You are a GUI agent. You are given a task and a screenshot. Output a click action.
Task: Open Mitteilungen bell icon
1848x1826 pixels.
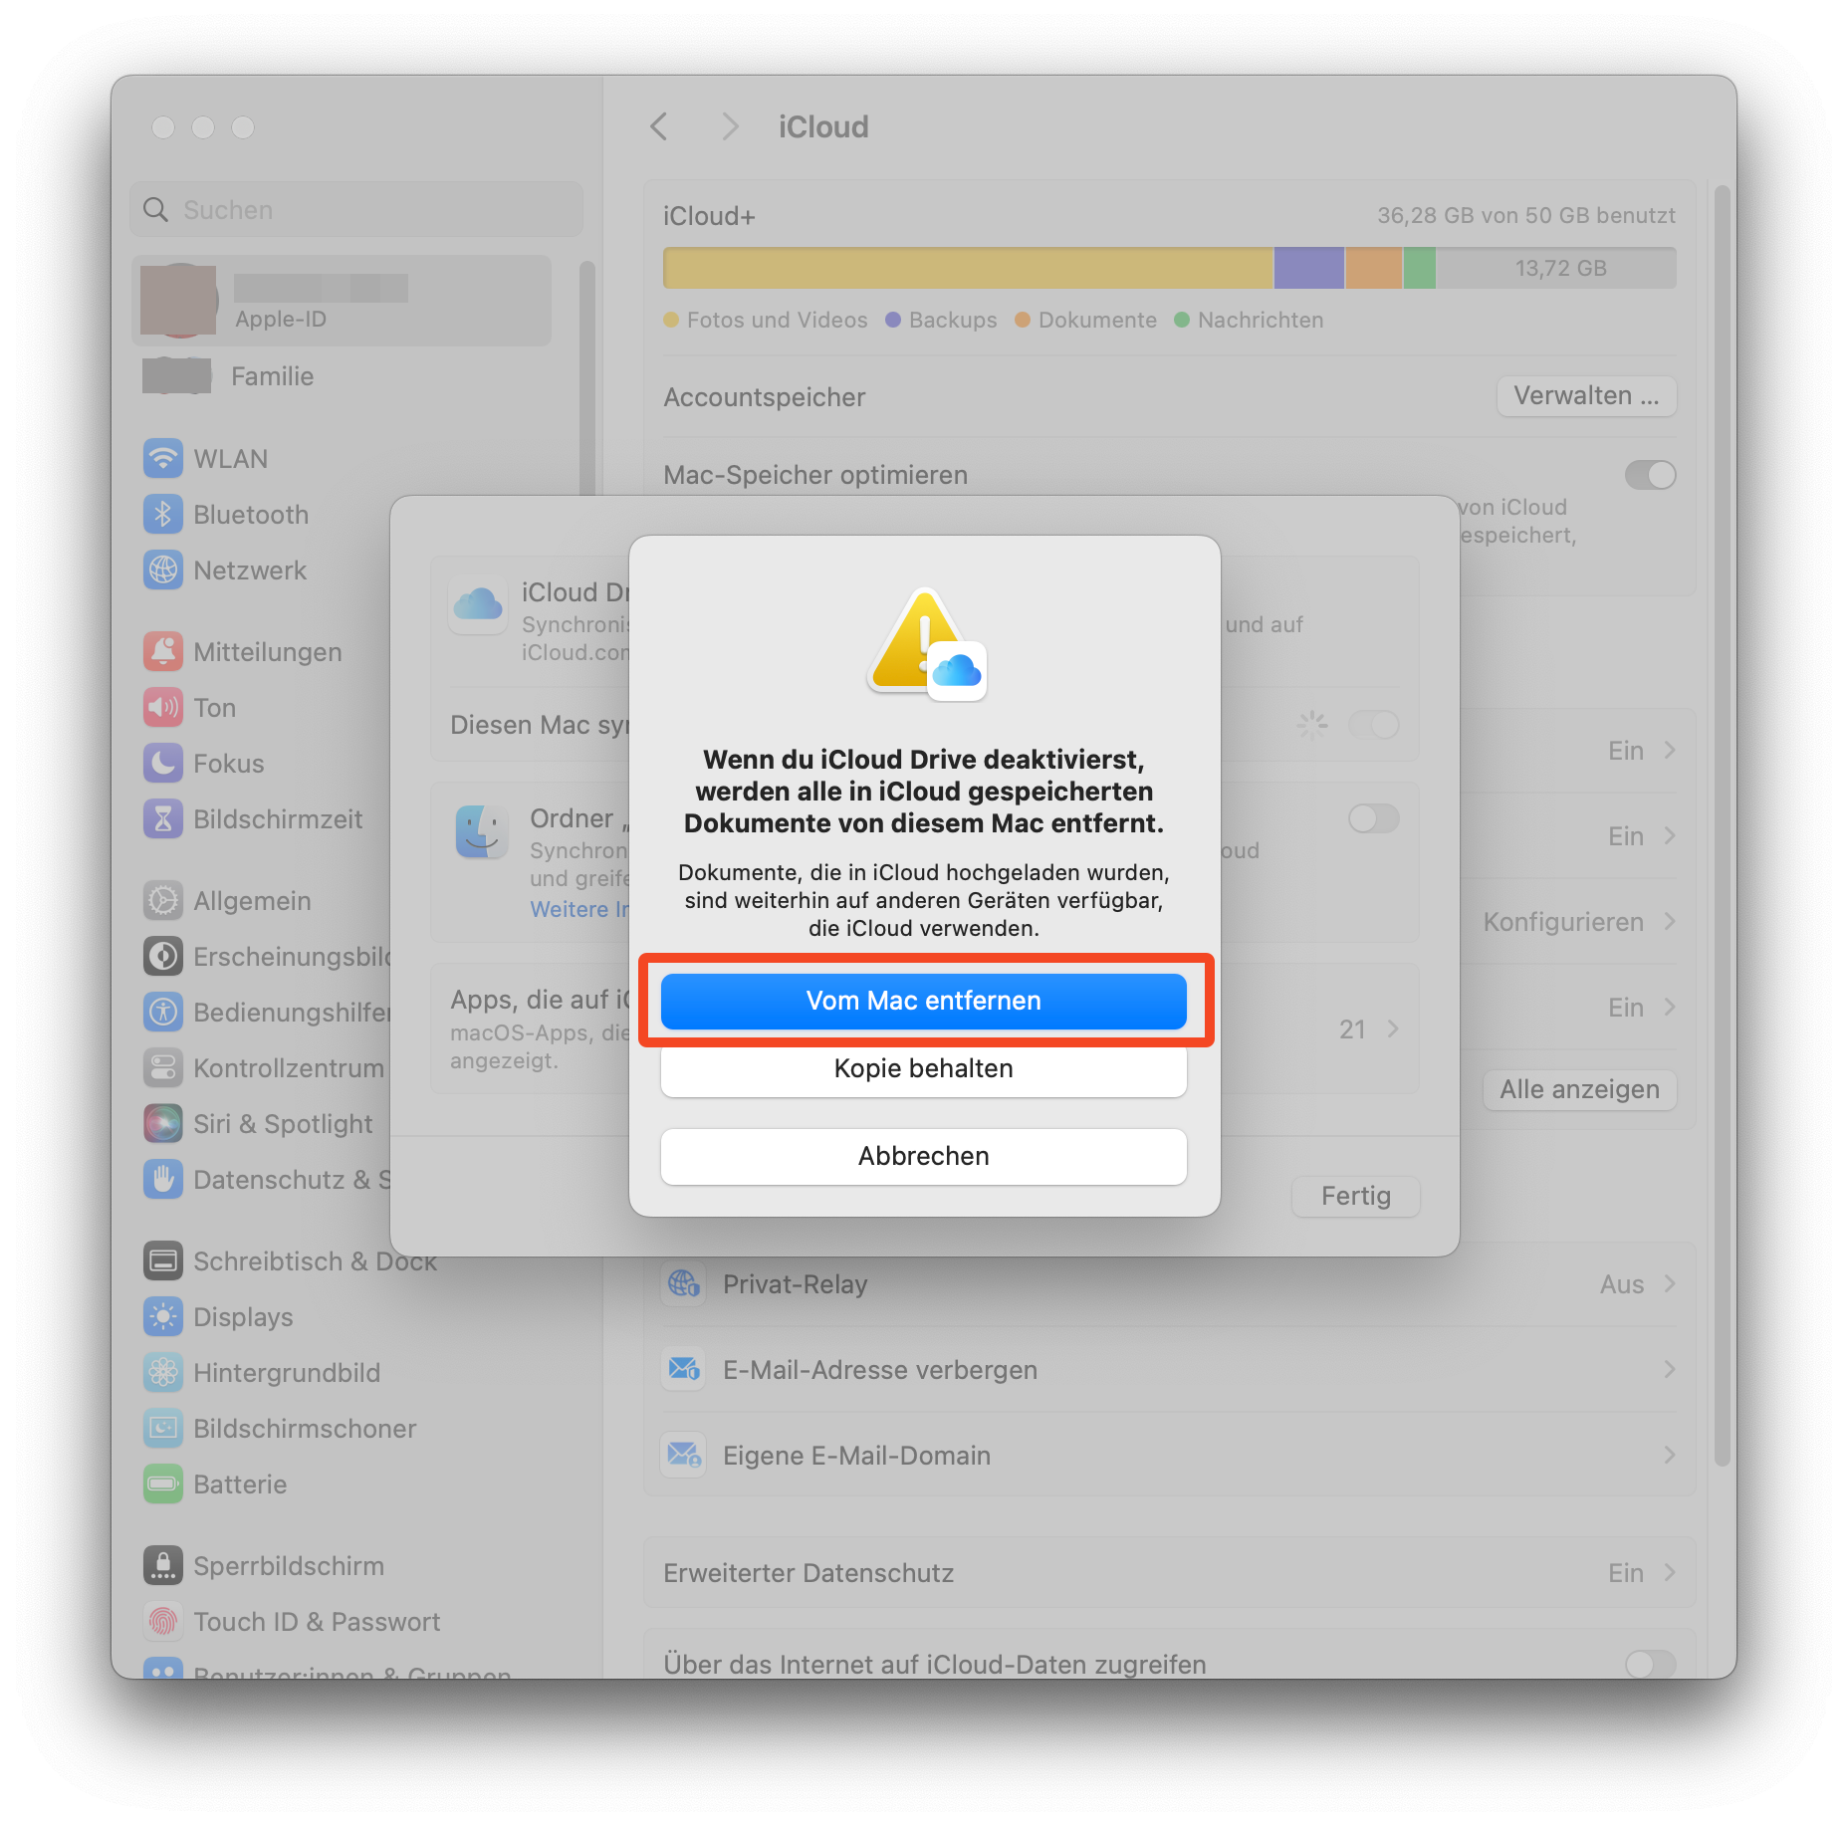[163, 652]
